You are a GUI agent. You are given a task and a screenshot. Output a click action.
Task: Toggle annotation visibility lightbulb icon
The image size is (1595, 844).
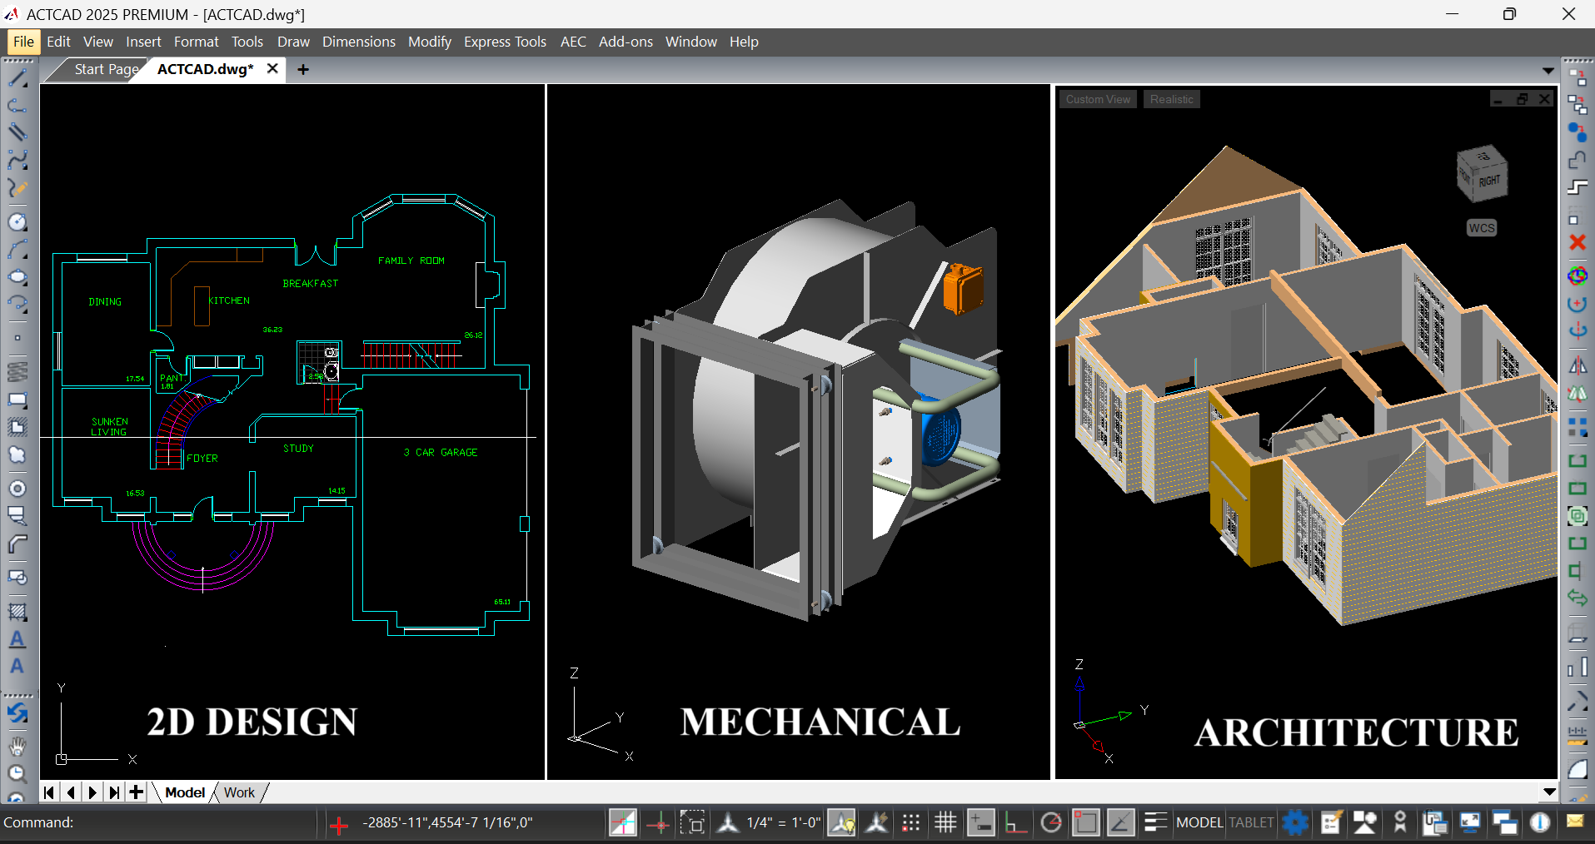[x=841, y=823]
